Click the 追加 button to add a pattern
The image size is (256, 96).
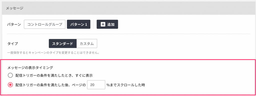(107, 24)
